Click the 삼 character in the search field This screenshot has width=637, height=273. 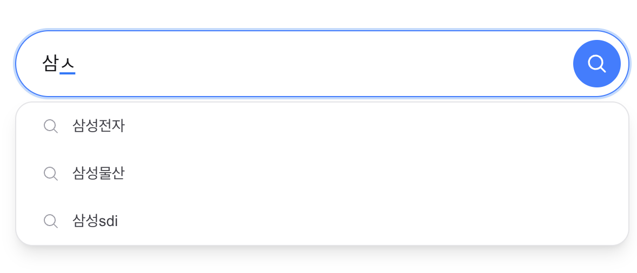pyautogui.click(x=50, y=64)
